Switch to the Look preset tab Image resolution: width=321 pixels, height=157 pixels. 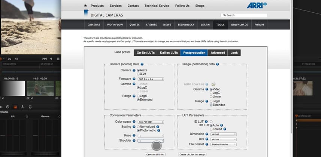click(234, 53)
